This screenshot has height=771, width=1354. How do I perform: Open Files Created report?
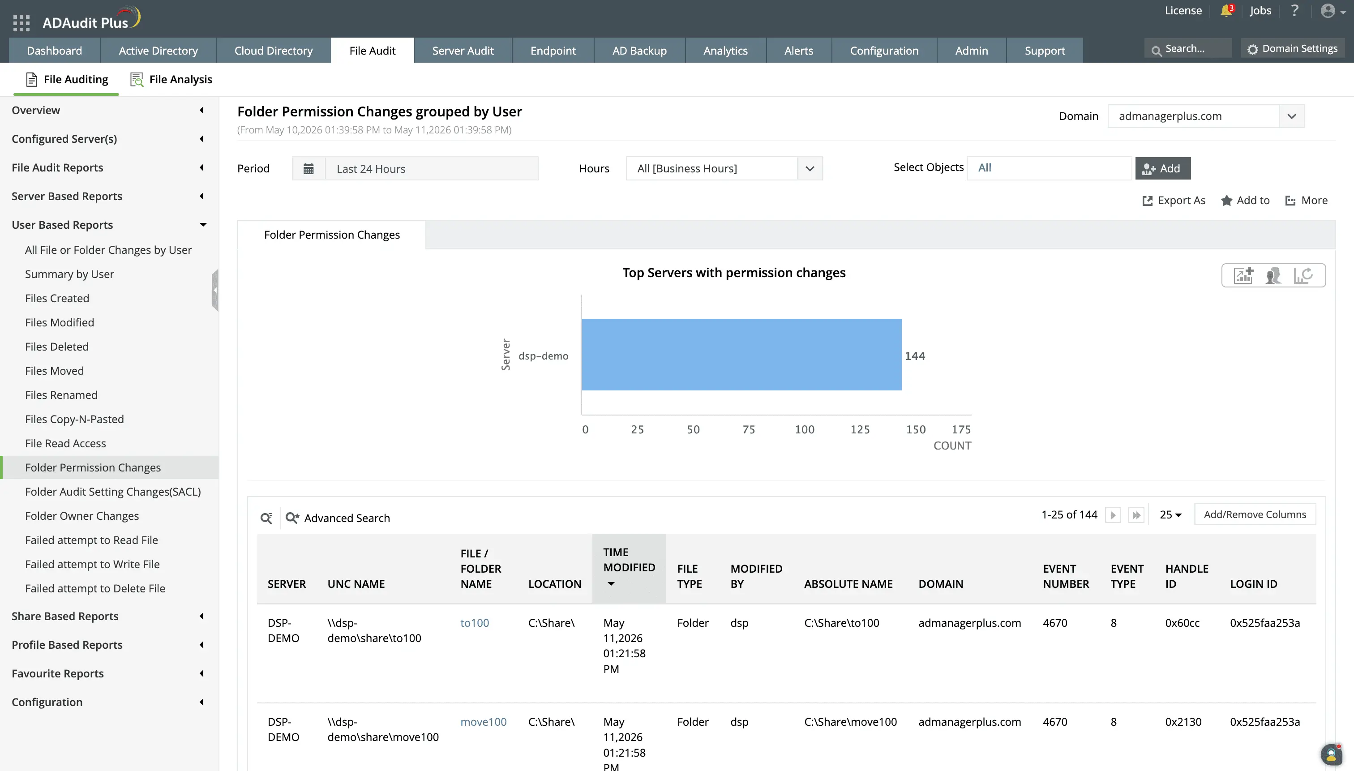(57, 298)
